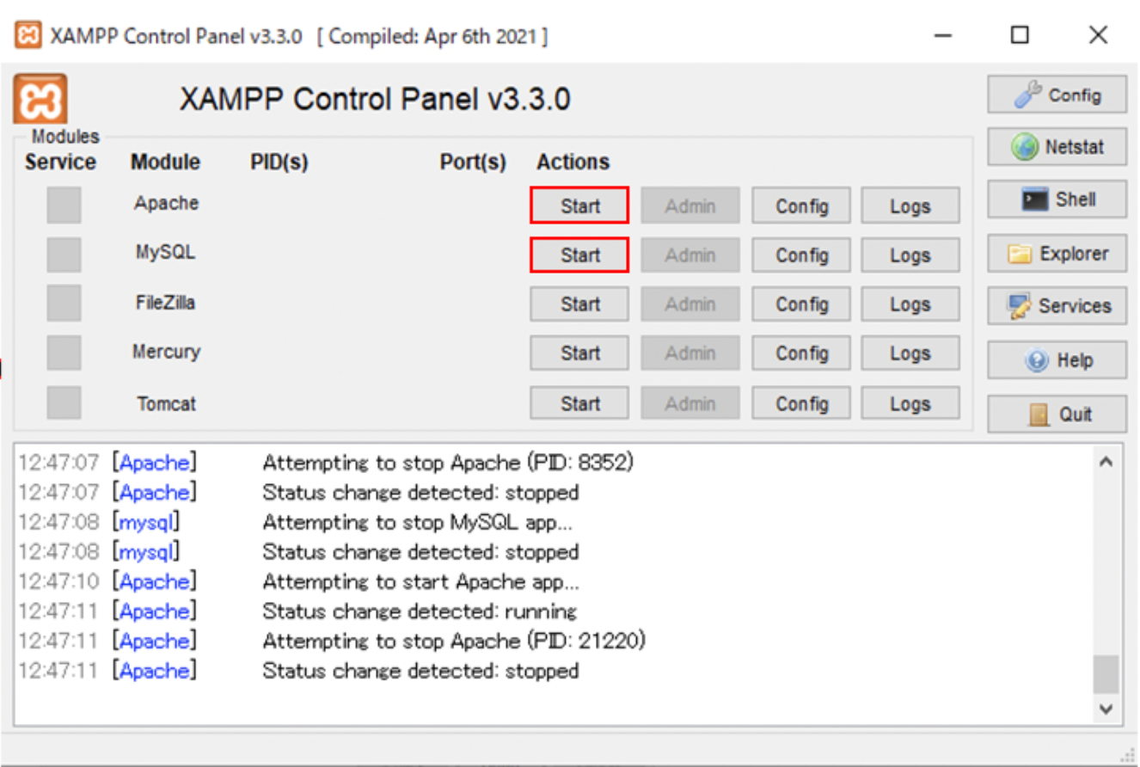Click the Admin button for FileZilla
Screen dimensions: 1140x767
click(690, 304)
